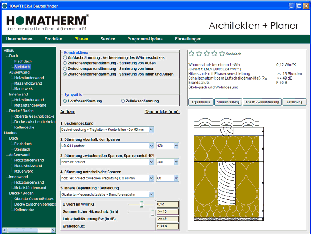Screen dimensions: 311x234
Task: Select Oberste Geschoßdecke under Altbau
Action: (x=34, y=116)
